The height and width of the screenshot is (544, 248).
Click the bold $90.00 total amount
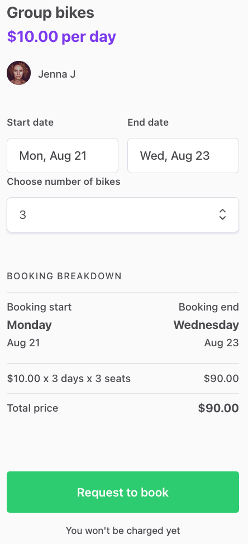[x=218, y=408]
